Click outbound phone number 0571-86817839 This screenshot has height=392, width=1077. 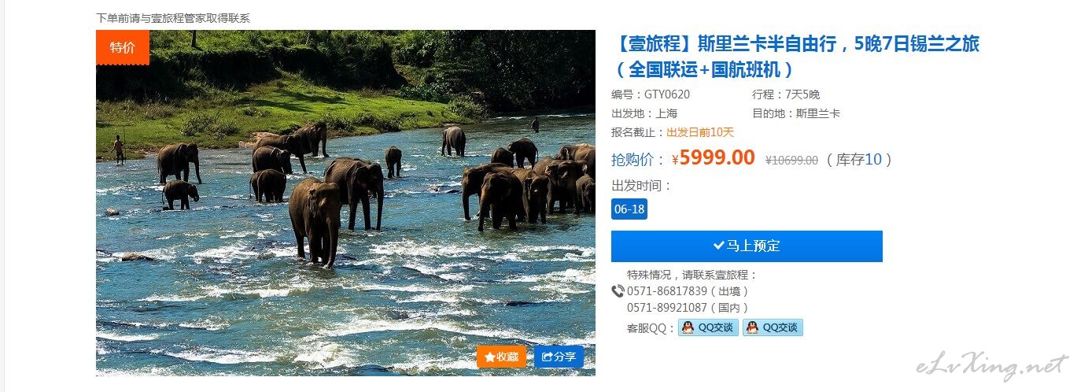(x=667, y=291)
